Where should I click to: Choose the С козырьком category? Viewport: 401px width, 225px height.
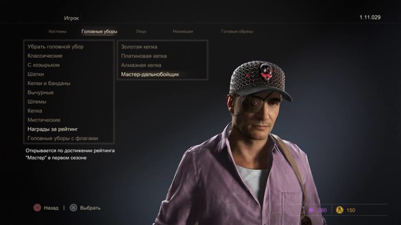(x=44, y=65)
